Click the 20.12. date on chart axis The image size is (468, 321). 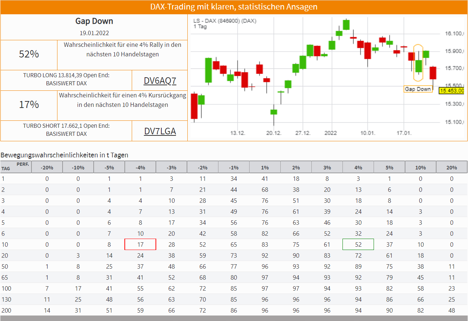click(274, 133)
